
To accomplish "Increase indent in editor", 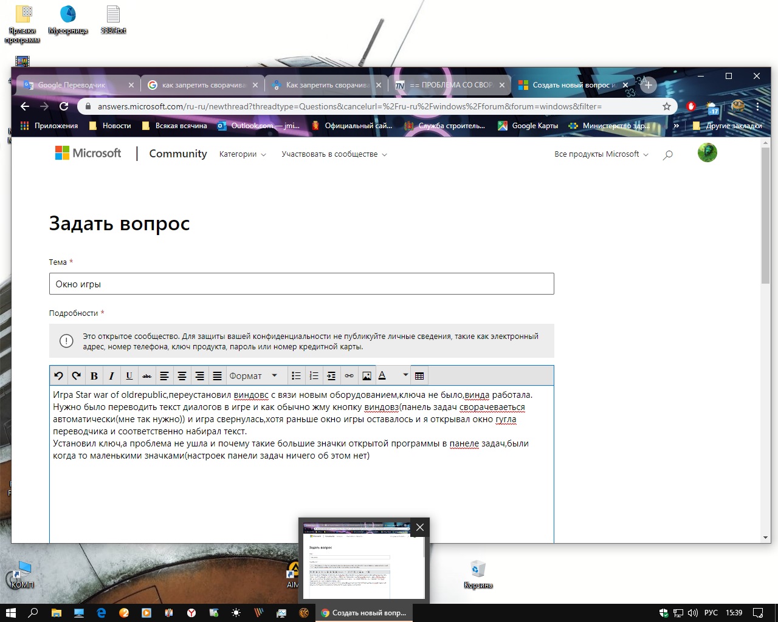I will 331,376.
